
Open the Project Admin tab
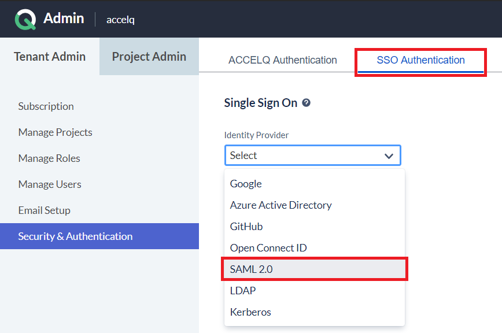[149, 56]
